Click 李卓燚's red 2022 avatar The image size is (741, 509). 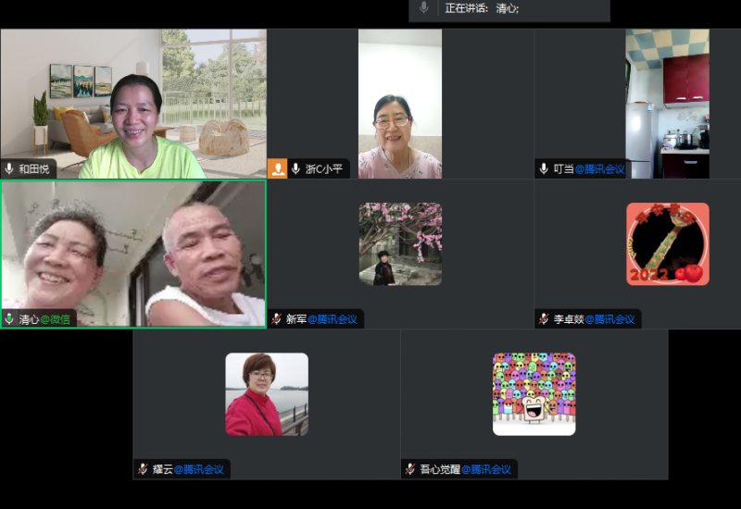click(667, 244)
